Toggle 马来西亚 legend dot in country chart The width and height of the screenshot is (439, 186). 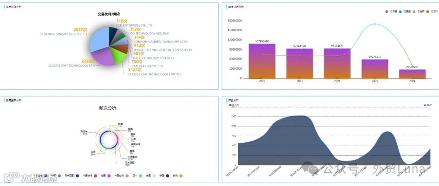point(77,176)
